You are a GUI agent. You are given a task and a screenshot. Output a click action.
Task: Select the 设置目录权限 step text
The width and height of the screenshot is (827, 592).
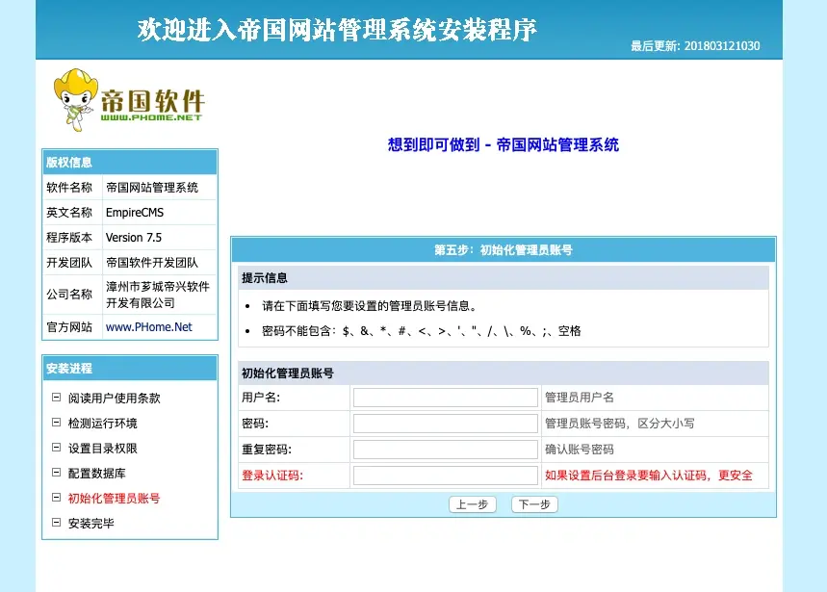(x=102, y=448)
